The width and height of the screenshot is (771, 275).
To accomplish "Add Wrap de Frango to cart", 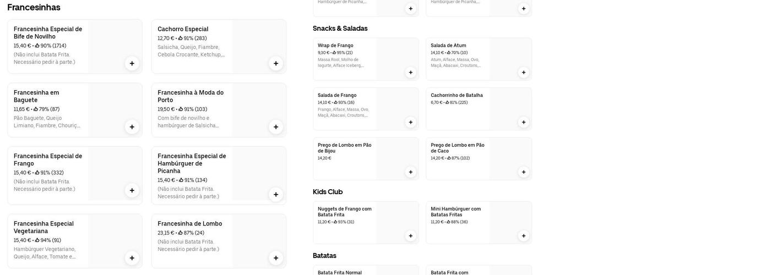I will 410,73.
